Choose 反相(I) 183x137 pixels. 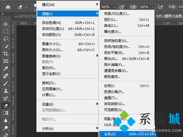(x=127, y=86)
